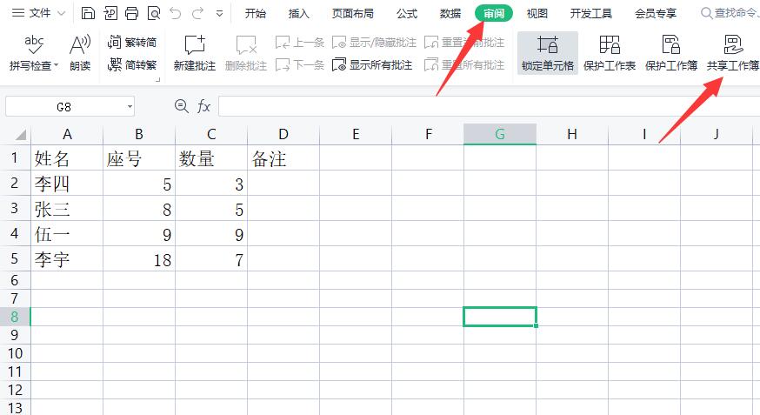Click cell containing 李四
Viewport: 760px width, 415px height.
[67, 184]
